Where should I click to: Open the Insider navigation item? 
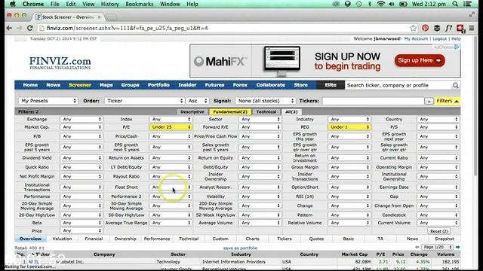[x=187, y=85]
